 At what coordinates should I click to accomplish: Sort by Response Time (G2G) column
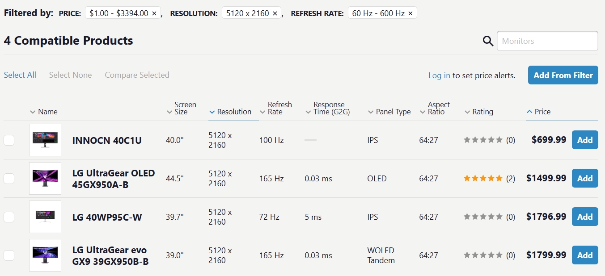pos(328,108)
